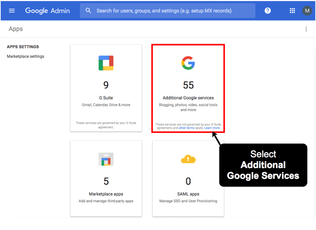The image size is (316, 230).
Task: Click the Marketplace apps bag icon
Action: coord(106,159)
